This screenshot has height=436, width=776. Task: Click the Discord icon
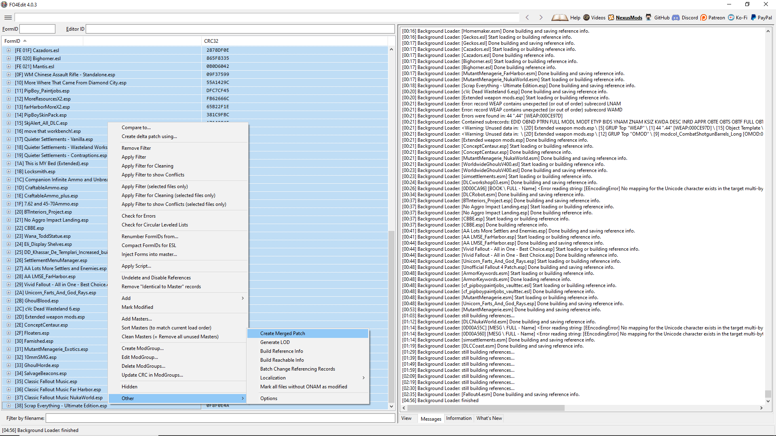[x=676, y=17]
